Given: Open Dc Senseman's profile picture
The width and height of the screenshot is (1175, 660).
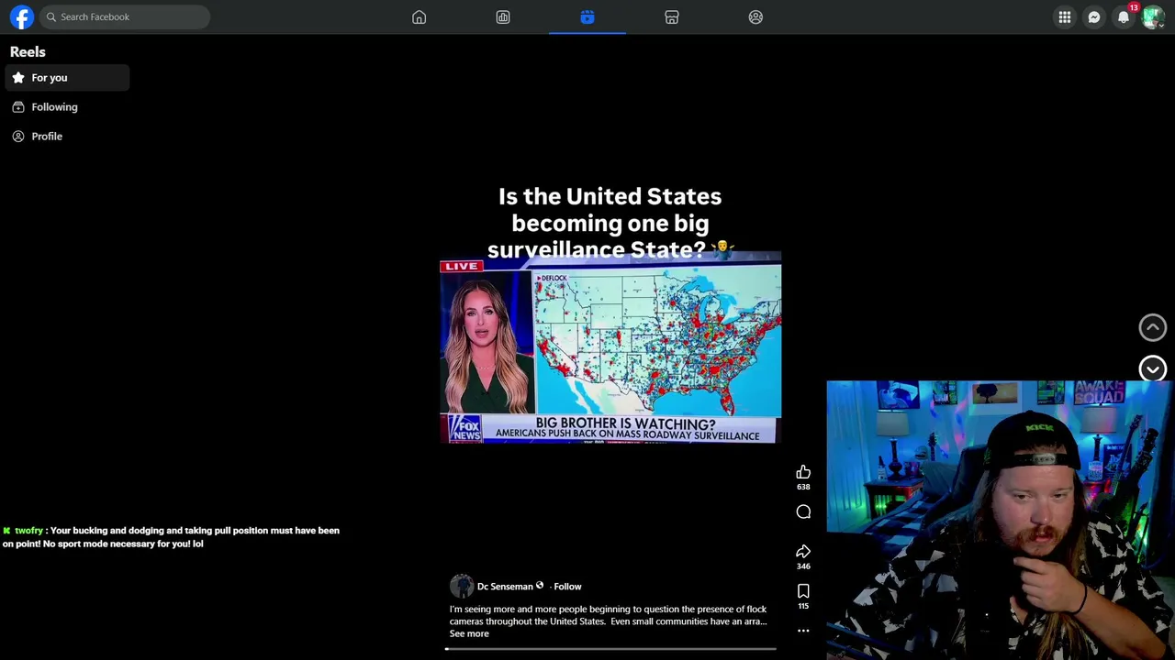Looking at the screenshot, I should 462,587.
